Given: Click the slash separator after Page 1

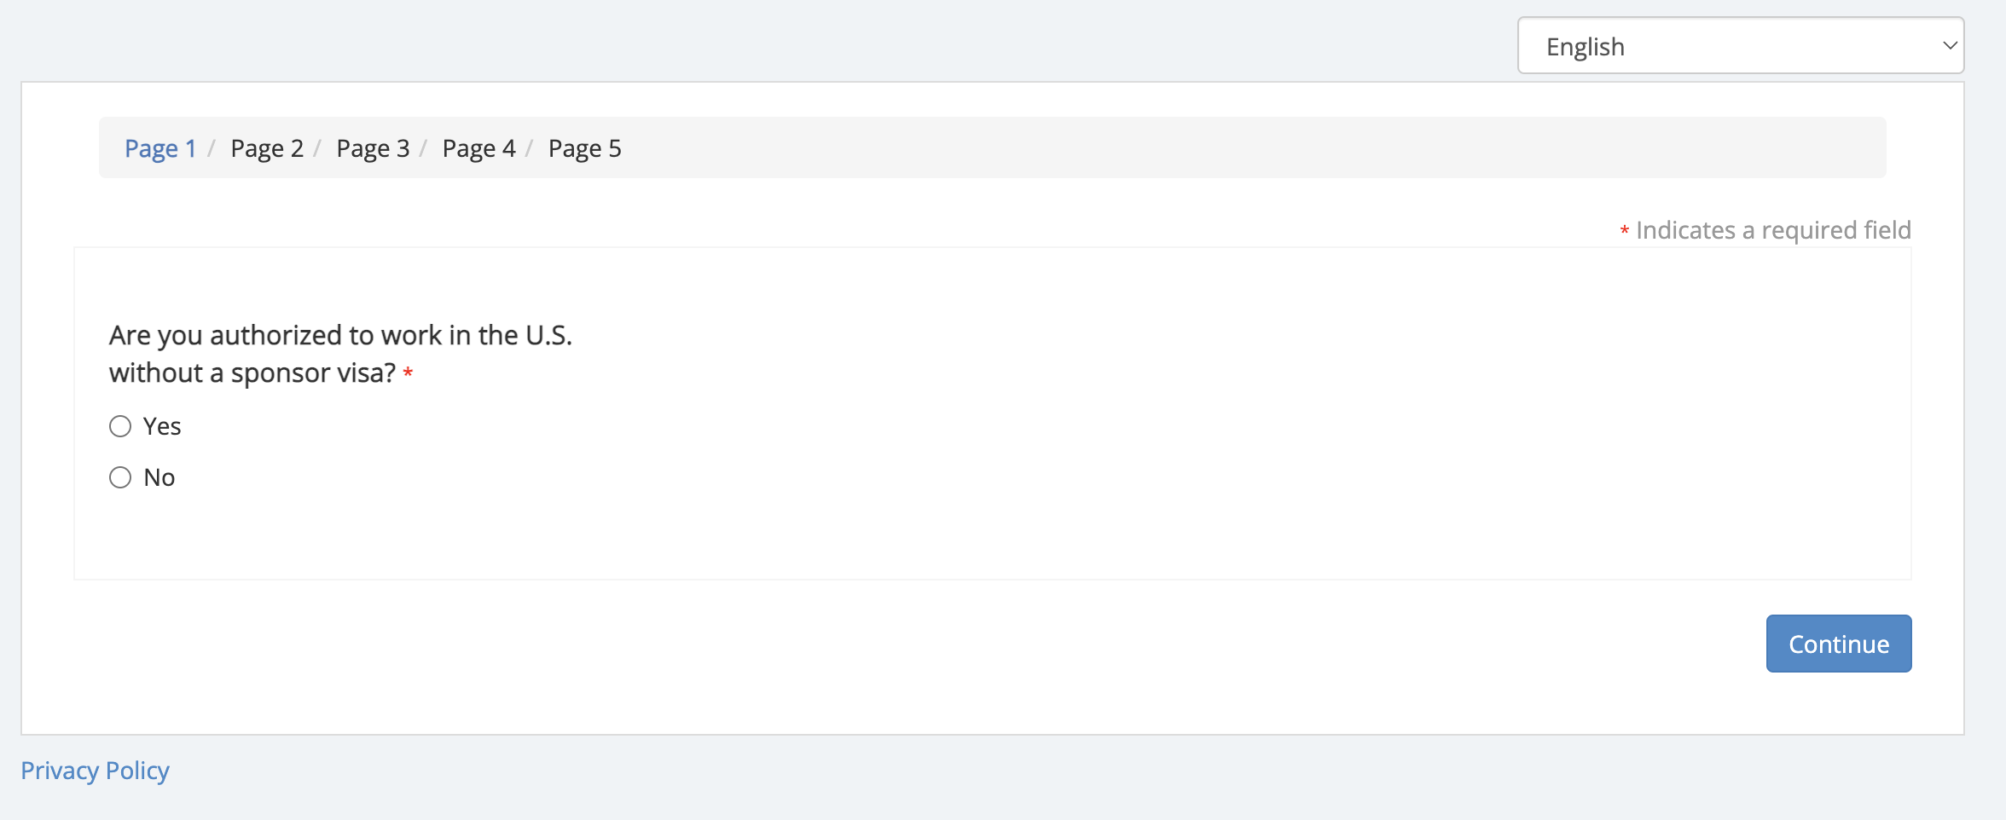Looking at the screenshot, I should pyautogui.click(x=212, y=148).
